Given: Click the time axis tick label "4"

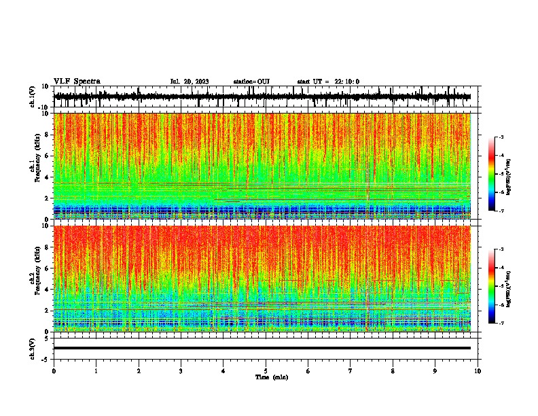Looking at the screenshot, I should coord(223,371).
